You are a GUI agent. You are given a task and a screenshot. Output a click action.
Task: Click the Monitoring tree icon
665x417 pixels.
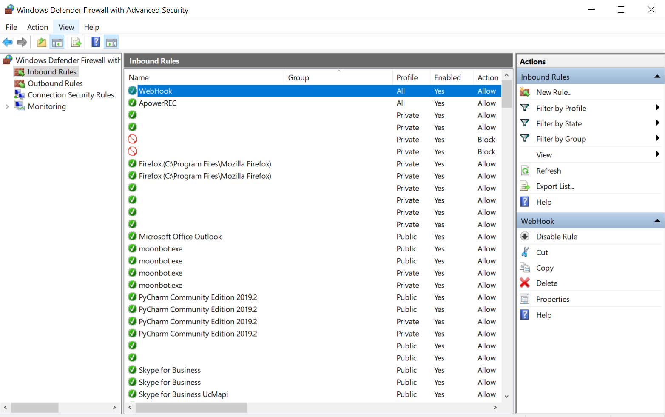click(x=20, y=106)
